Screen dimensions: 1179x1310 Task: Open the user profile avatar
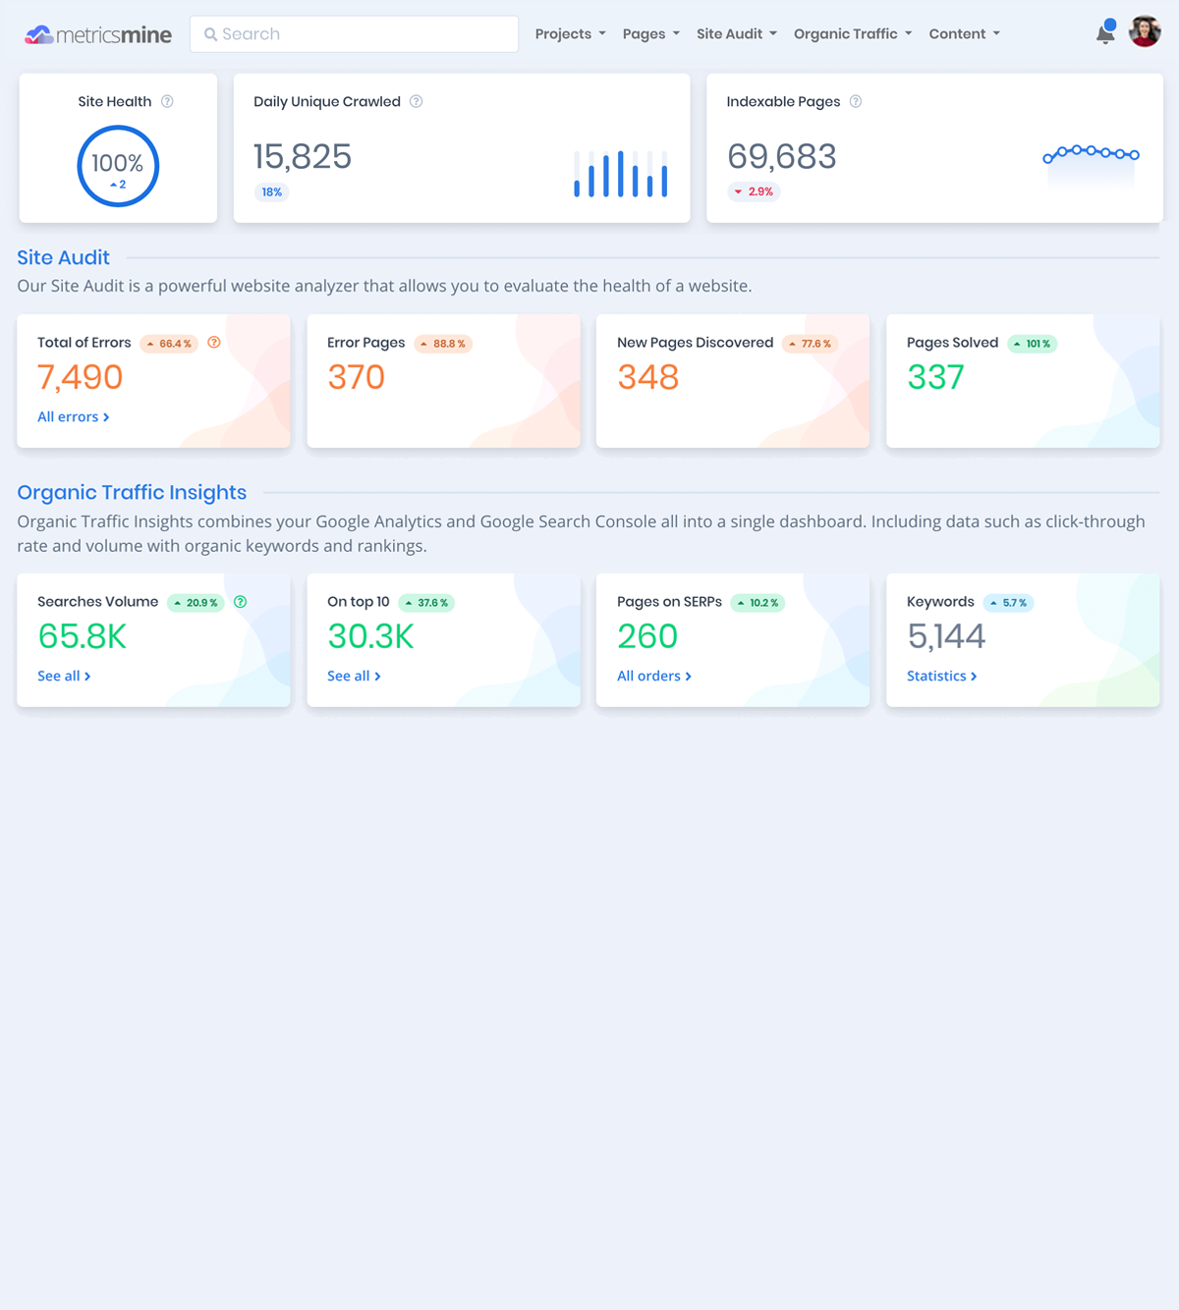[1145, 32]
